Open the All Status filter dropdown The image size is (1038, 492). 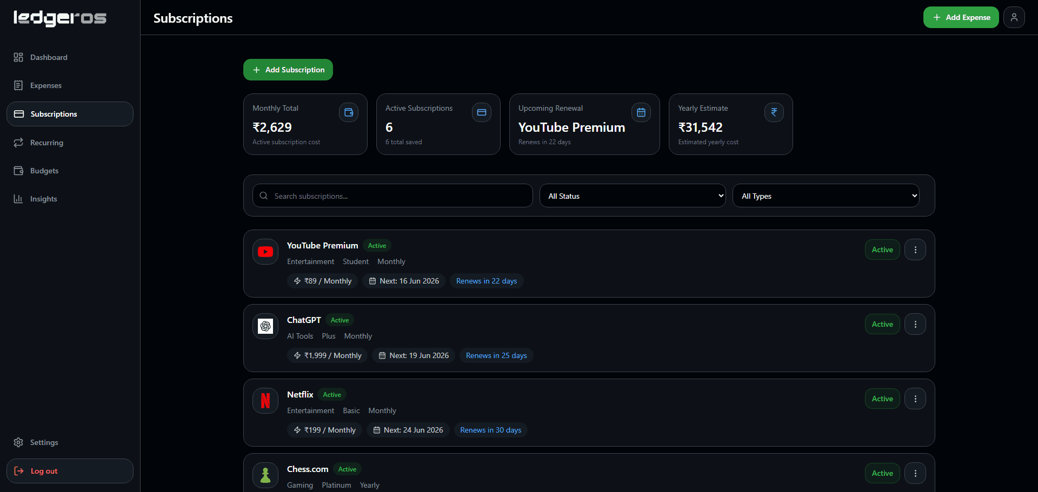pyautogui.click(x=633, y=196)
